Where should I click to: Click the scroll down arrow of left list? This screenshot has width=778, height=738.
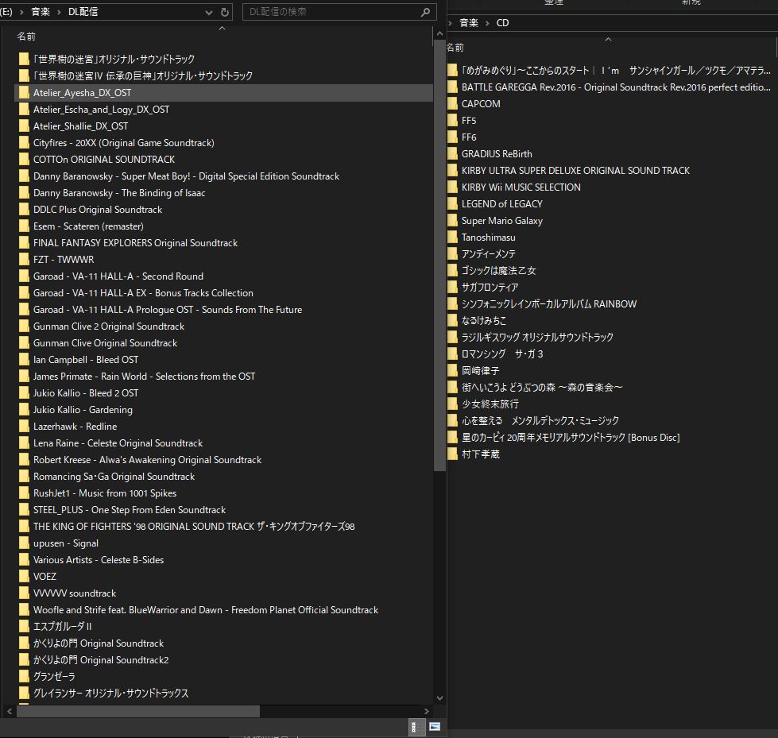tap(439, 697)
